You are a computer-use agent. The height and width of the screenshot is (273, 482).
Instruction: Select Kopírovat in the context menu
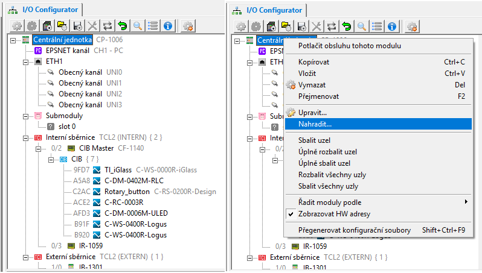pyautogui.click(x=313, y=62)
